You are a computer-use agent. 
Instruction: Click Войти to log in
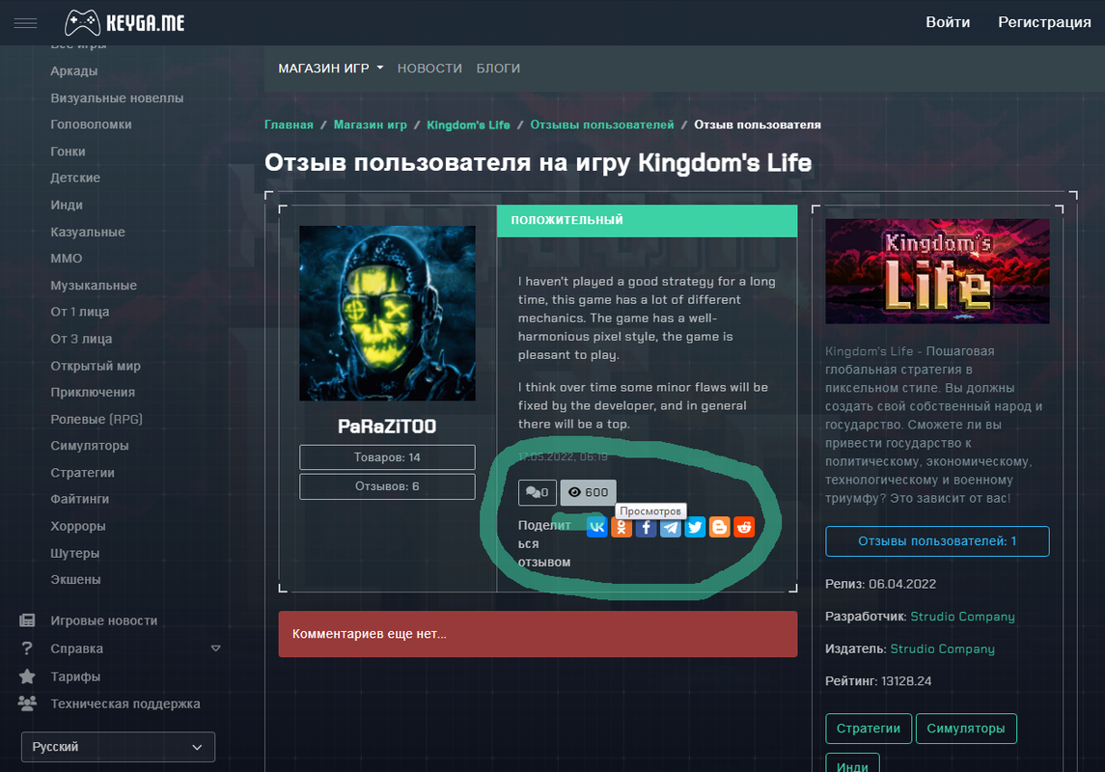948,22
